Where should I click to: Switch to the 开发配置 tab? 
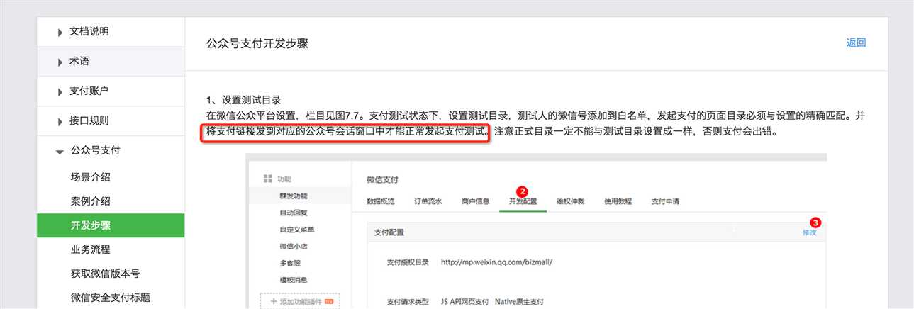[x=523, y=201]
